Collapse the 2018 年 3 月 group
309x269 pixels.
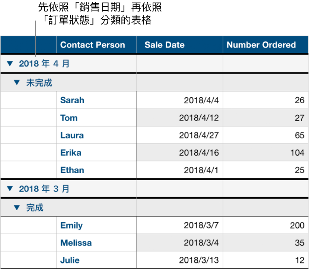tap(10, 188)
